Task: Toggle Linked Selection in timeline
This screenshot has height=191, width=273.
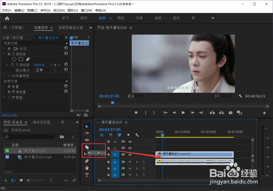Action: click(119, 135)
